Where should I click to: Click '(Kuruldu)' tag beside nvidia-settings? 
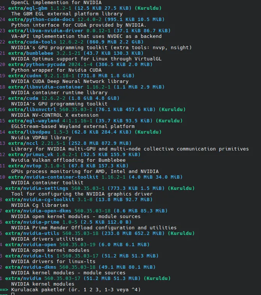[x=181, y=189]
